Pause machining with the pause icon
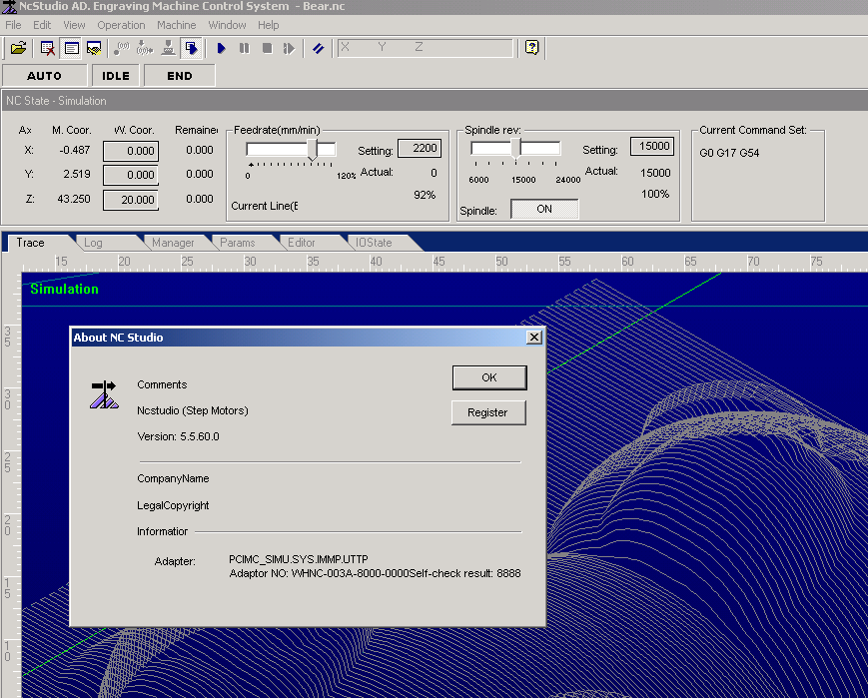 click(244, 48)
